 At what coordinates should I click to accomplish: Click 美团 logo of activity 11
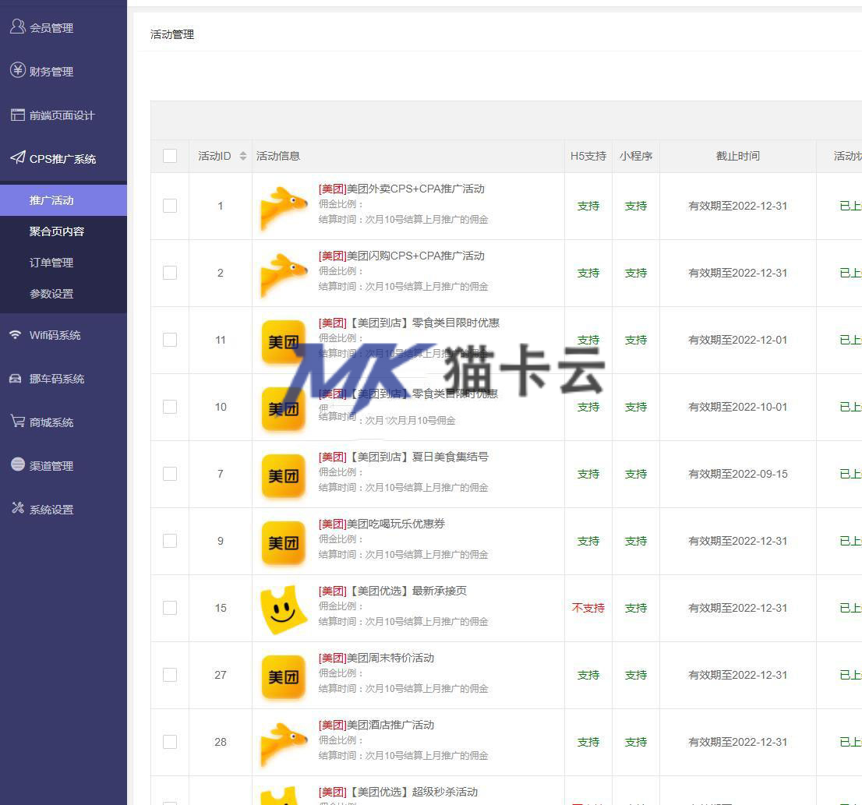(x=284, y=342)
